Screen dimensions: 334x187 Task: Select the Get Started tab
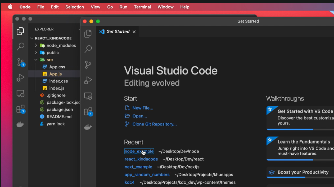coord(118,32)
